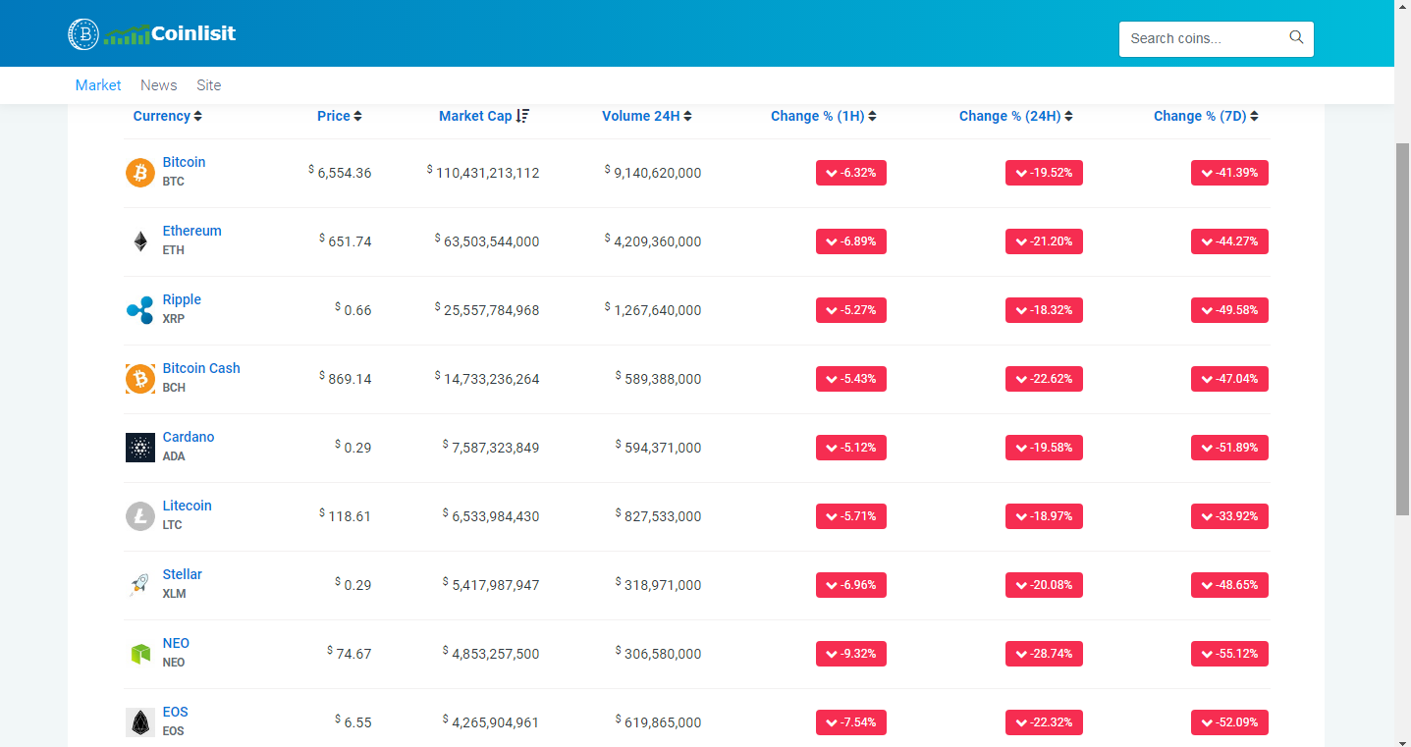Screen dimensions: 1411x747
Task: Click the Cardano logo icon
Action: pyautogui.click(x=140, y=448)
